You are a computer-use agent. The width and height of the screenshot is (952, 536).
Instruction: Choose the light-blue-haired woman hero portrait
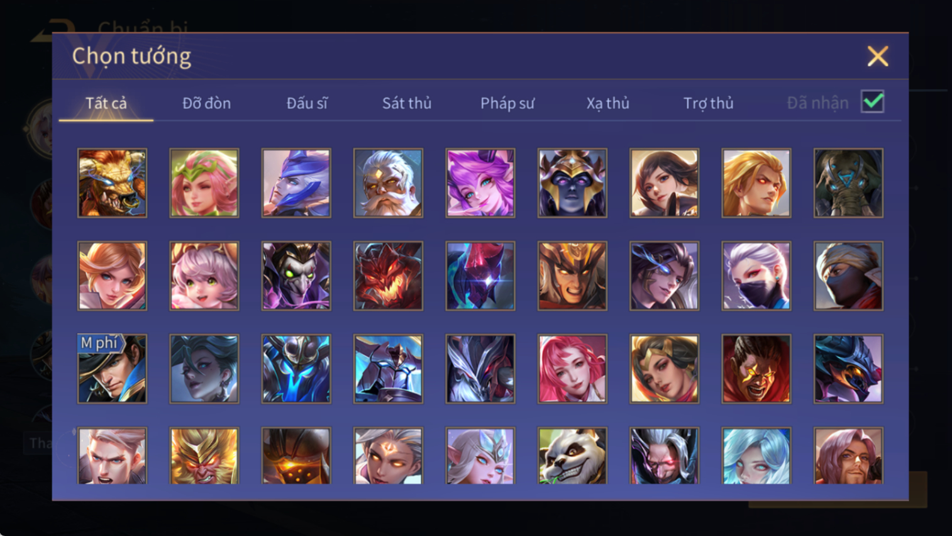coord(756,455)
